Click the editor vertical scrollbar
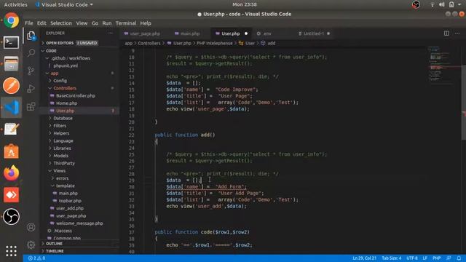466x262 pixels. tap(464, 103)
